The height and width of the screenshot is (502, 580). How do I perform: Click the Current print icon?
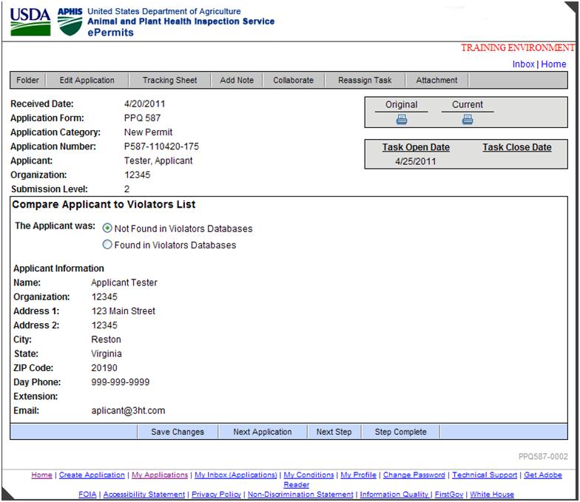(468, 119)
